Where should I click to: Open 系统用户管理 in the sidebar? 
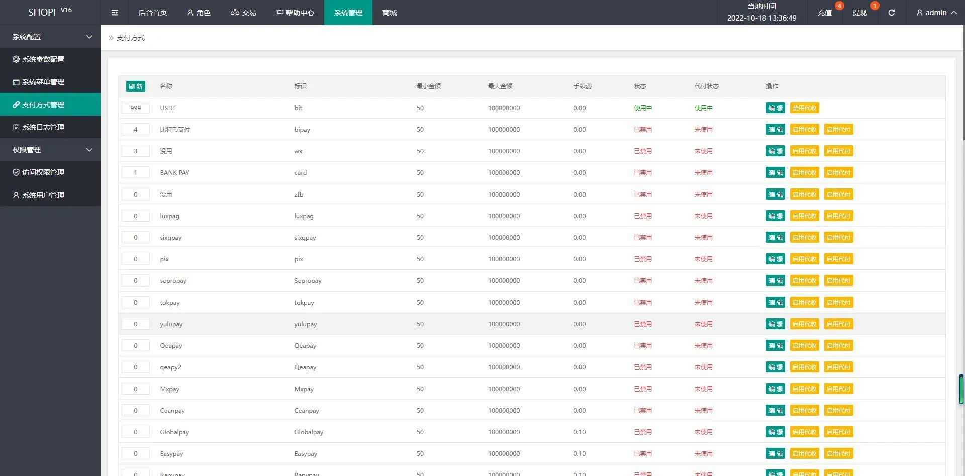(43, 195)
